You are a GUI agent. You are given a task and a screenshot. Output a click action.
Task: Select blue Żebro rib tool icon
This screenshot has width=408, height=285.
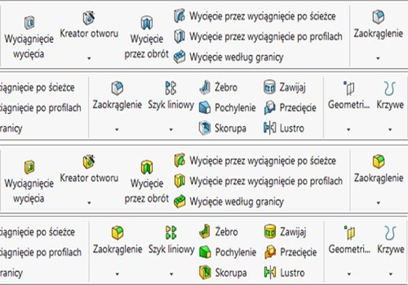point(205,87)
